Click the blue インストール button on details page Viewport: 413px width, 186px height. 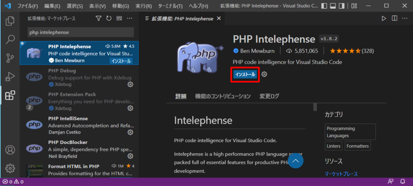click(245, 75)
